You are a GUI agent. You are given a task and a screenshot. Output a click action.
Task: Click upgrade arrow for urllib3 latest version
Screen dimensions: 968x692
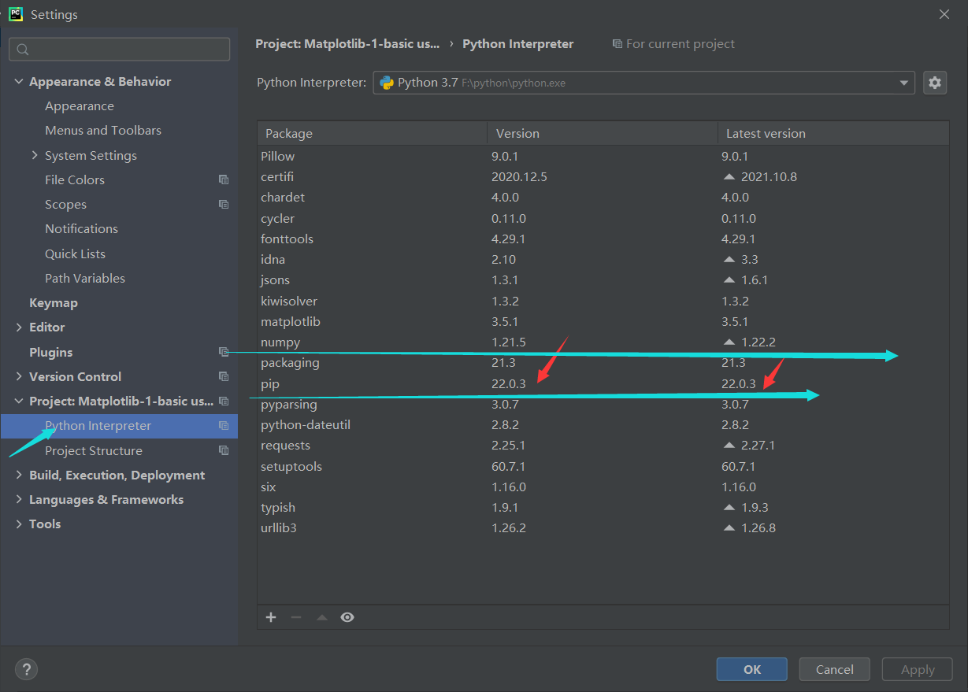(729, 528)
